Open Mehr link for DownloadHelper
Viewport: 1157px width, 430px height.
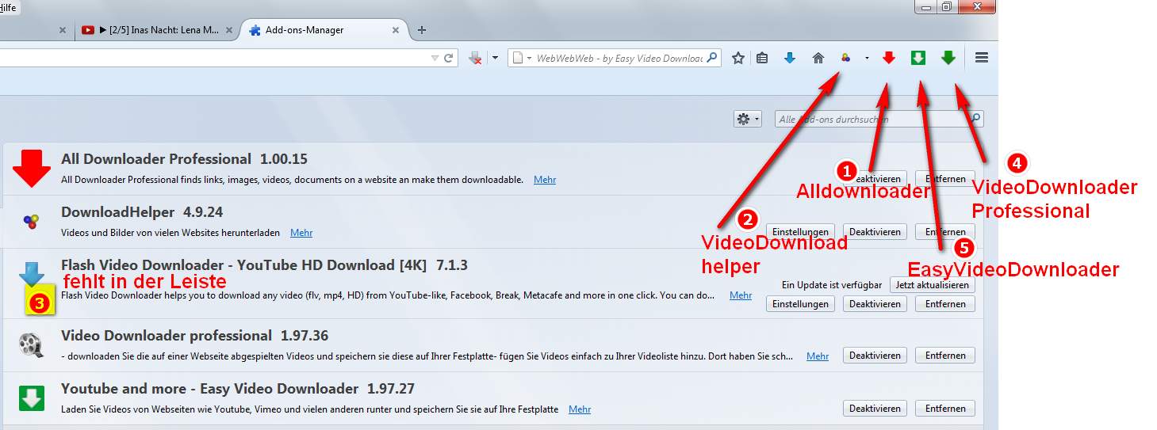[301, 233]
